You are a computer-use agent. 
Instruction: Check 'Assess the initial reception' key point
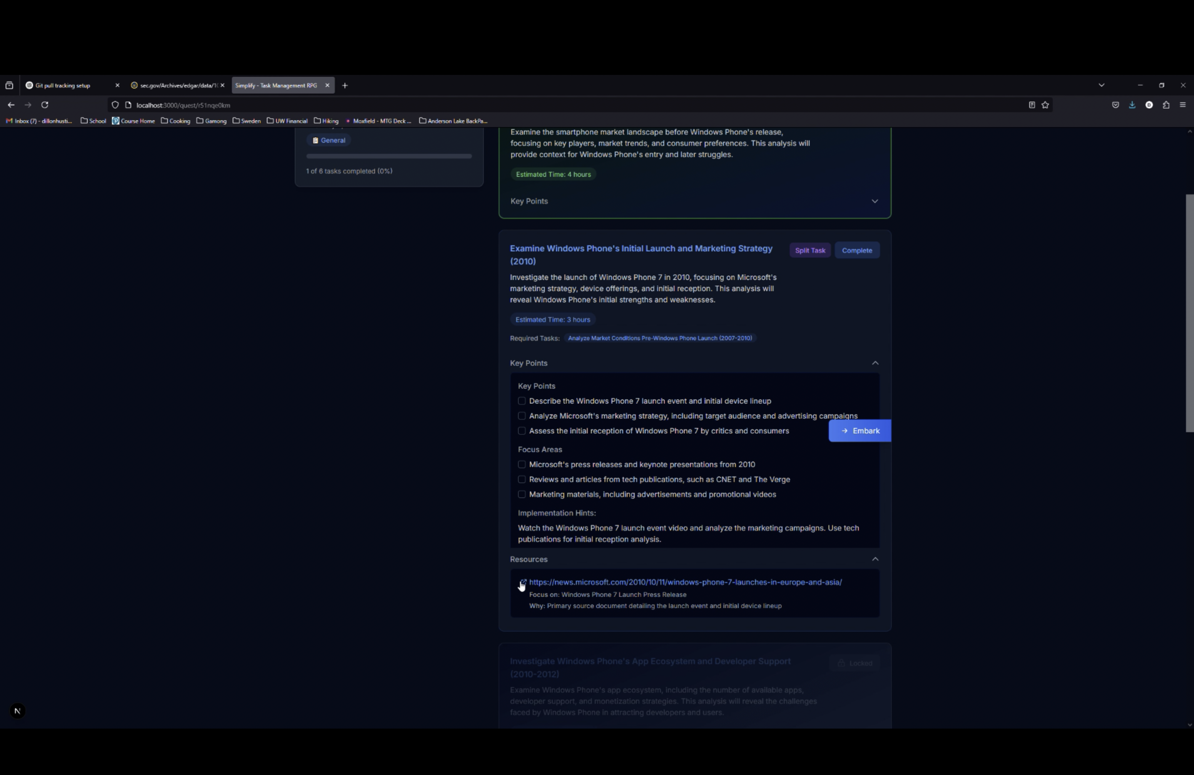[522, 431]
